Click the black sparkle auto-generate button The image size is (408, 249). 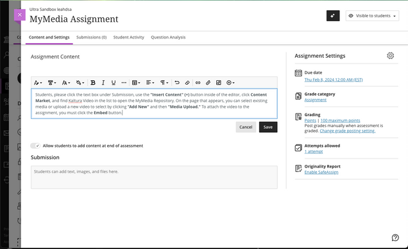point(333,16)
